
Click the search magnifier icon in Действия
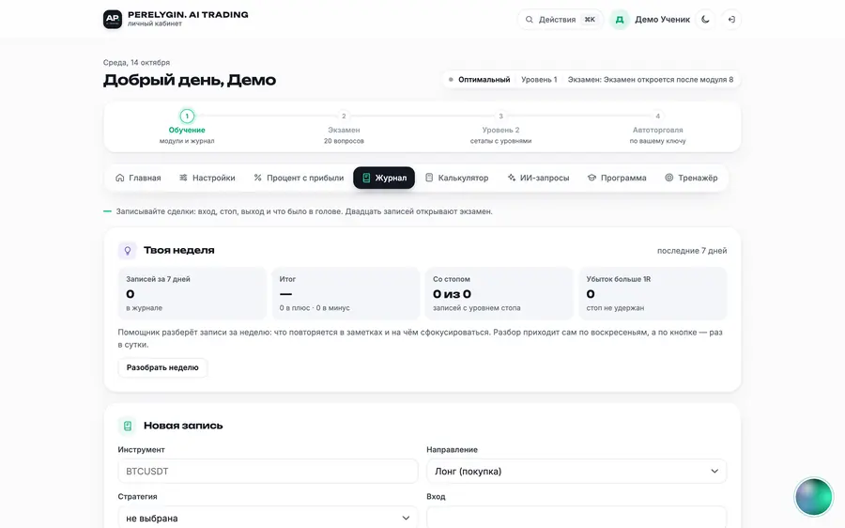coord(530,20)
